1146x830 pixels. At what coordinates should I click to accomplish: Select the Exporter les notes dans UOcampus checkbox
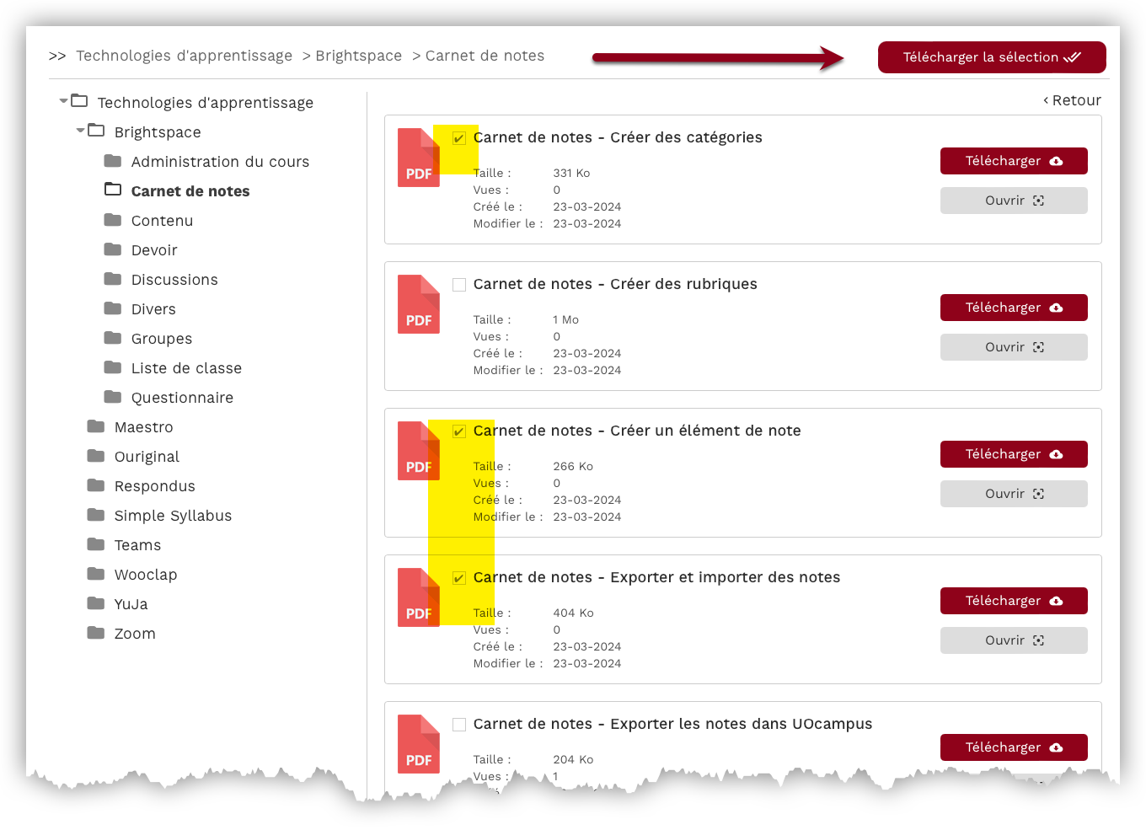click(459, 725)
